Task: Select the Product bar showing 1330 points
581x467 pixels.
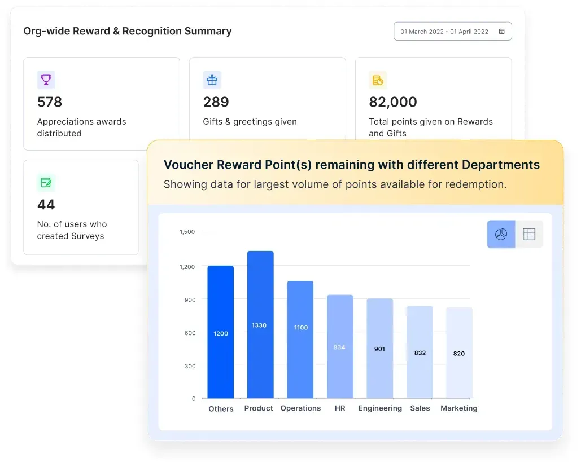Action: pos(260,324)
